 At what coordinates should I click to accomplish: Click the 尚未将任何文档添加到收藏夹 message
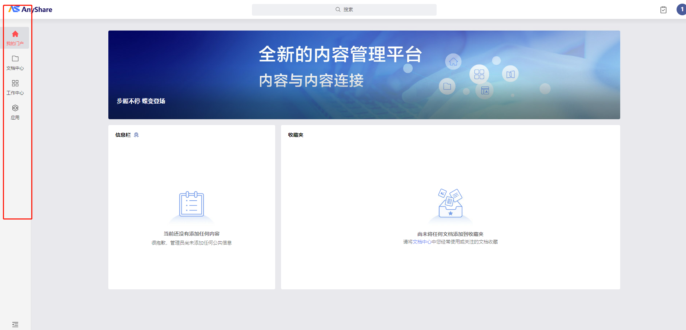click(450, 234)
